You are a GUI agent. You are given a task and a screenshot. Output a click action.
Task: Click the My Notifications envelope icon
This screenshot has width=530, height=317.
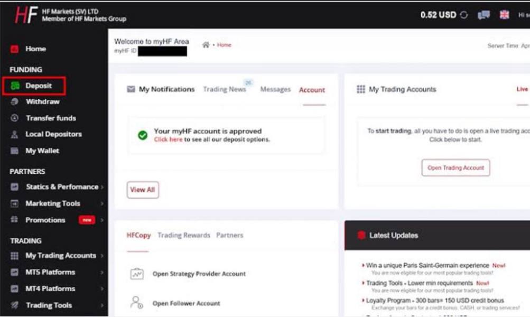click(131, 89)
